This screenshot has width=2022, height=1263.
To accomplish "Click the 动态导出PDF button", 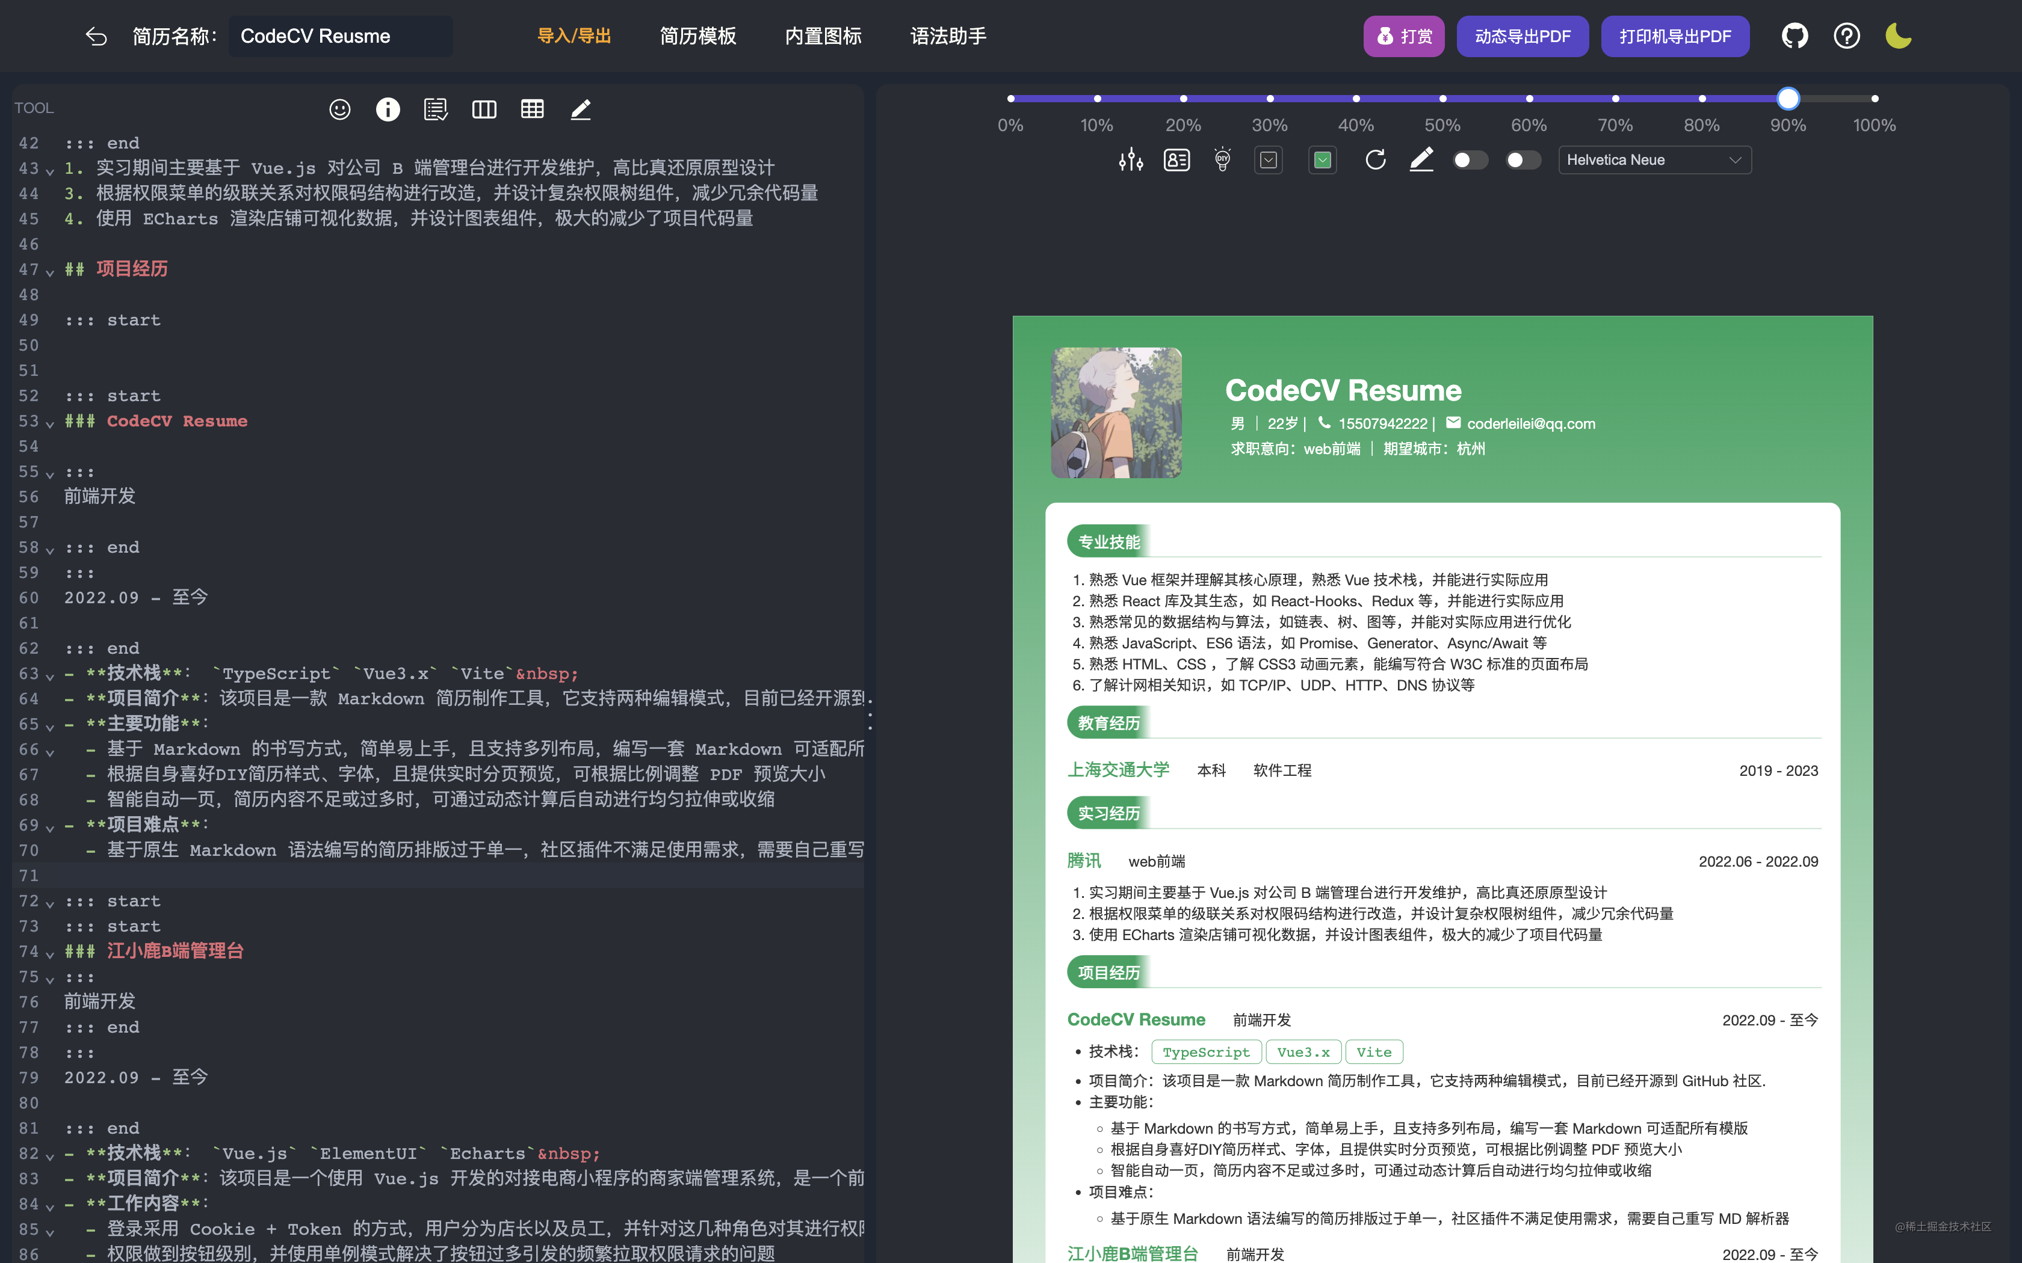I will coord(1523,36).
